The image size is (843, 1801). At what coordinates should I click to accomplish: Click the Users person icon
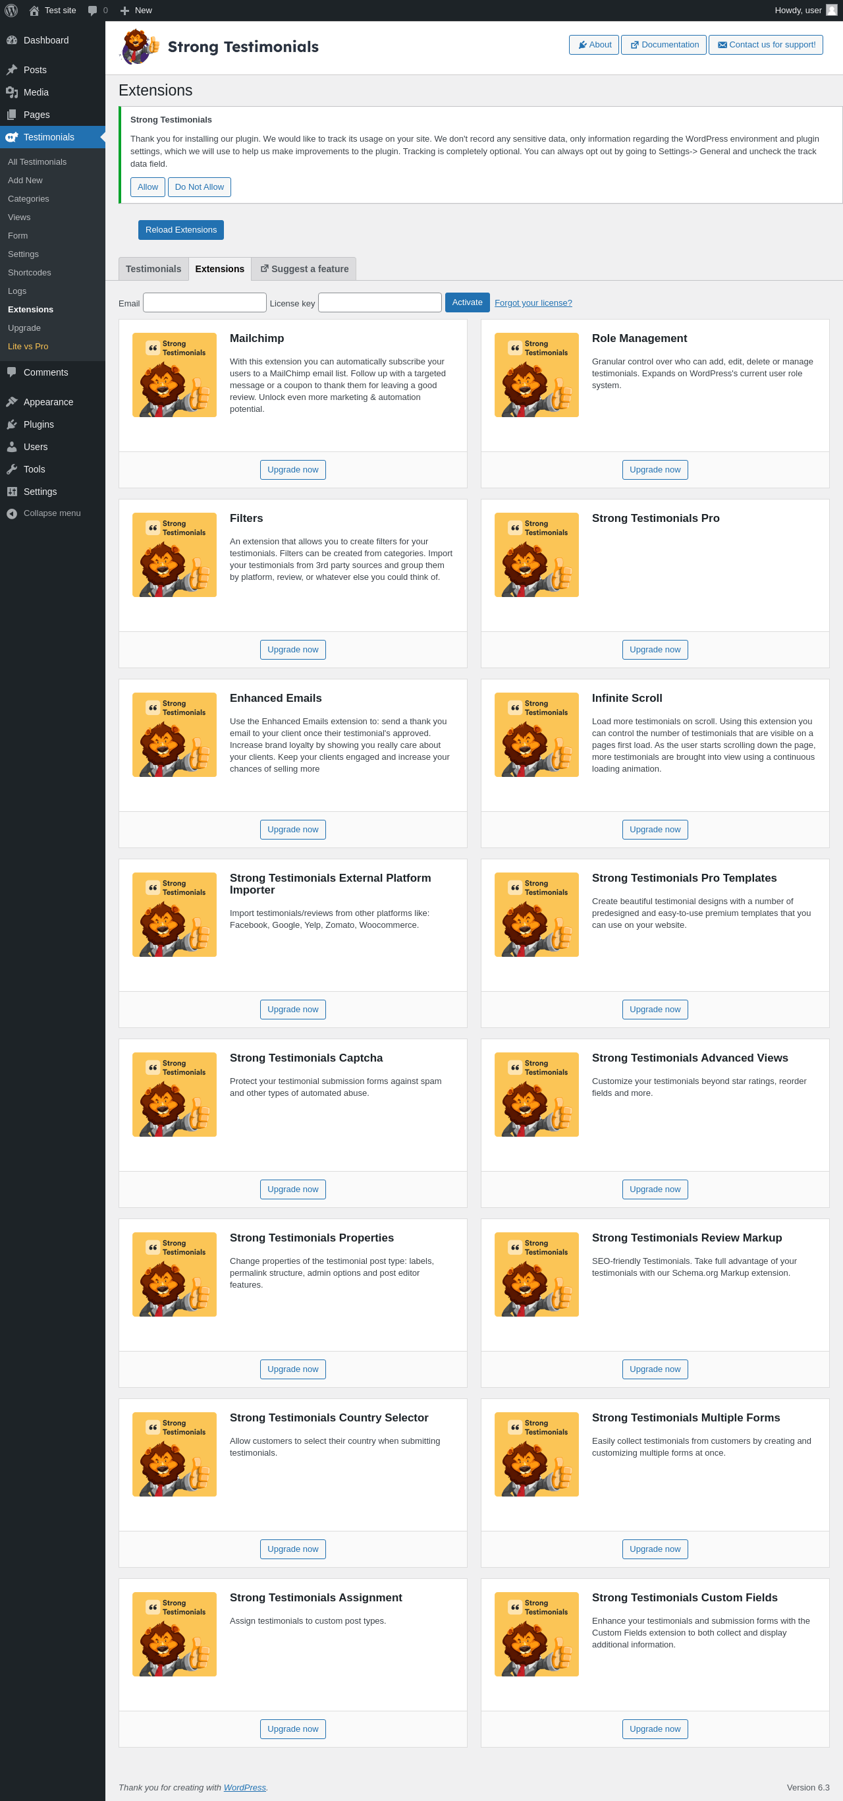pos(12,447)
